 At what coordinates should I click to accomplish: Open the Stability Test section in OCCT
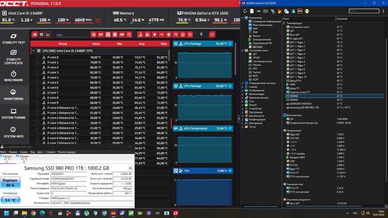[x=14, y=39]
